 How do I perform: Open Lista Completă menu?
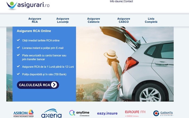151,20
